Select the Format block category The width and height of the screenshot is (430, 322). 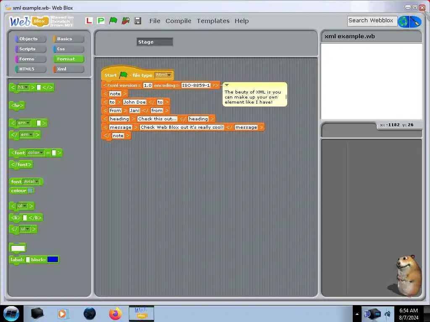68,59
